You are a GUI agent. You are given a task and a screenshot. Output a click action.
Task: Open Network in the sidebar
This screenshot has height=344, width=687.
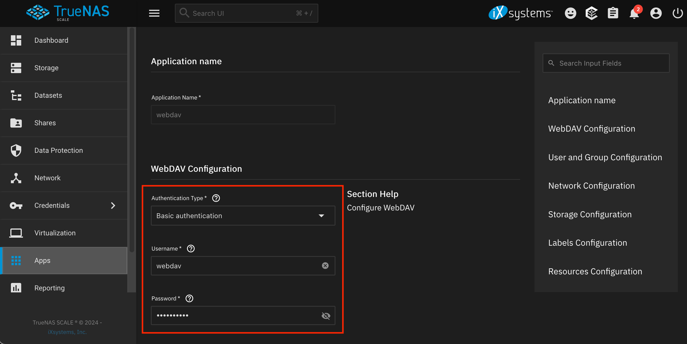pos(64,178)
